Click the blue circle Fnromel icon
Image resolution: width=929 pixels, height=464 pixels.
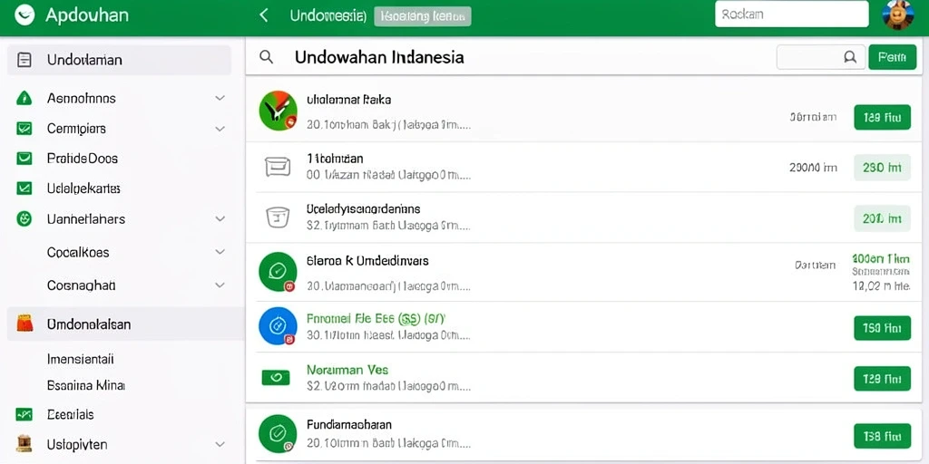pyautogui.click(x=278, y=326)
